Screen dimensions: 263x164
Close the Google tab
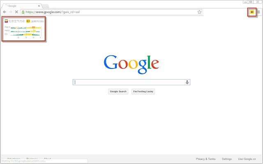39,6
